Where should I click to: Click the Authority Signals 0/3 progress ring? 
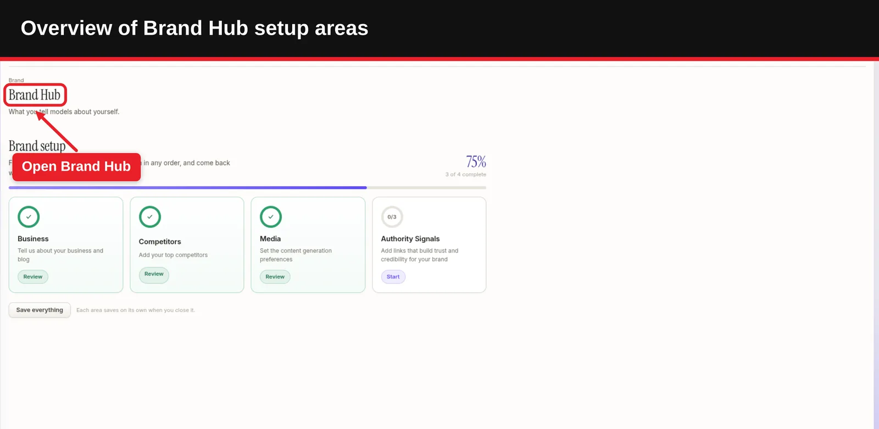point(392,217)
